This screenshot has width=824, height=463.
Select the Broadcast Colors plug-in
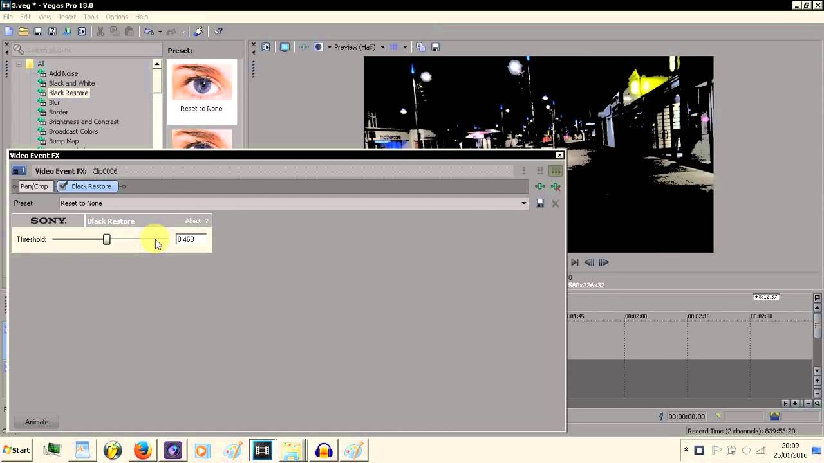click(x=73, y=131)
